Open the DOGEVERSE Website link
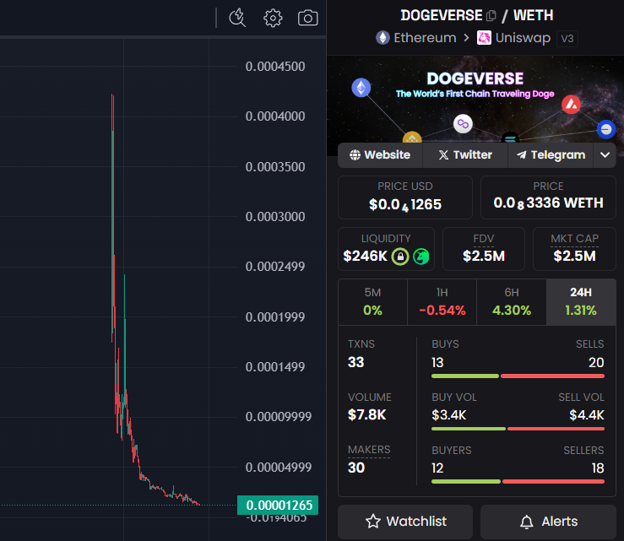 coord(380,154)
